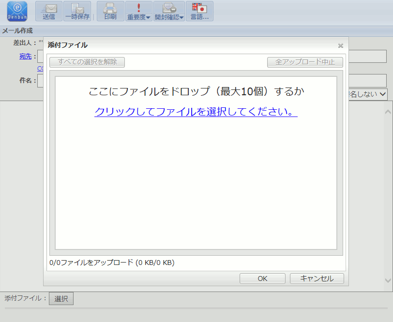
Task: Open the 開封確認 read receipt dropdown
Action: click(169, 11)
